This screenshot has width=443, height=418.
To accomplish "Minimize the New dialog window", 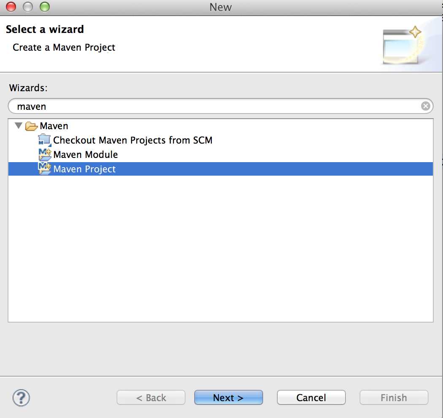I will point(28,7).
